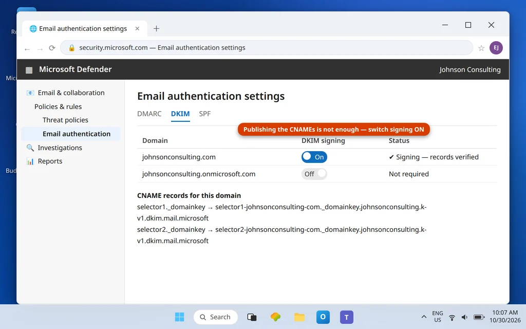Enable DKIM signing for johnsonconsulting.onmicrosoft.com
The width and height of the screenshot is (526, 329).
pos(314,174)
